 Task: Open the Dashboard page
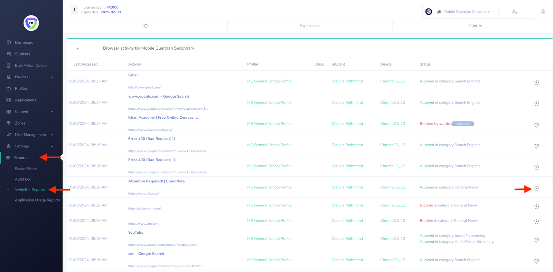tap(24, 42)
